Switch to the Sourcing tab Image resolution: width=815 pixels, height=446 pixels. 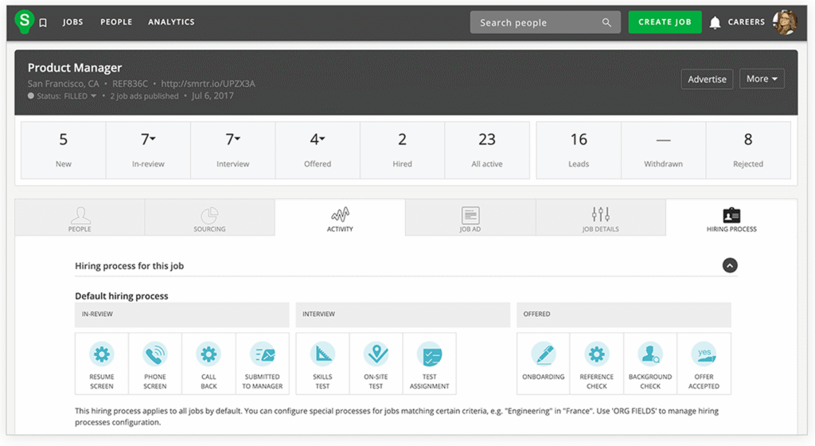click(x=209, y=217)
